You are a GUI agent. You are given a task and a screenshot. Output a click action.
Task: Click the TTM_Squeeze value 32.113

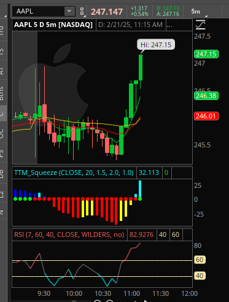point(149,172)
